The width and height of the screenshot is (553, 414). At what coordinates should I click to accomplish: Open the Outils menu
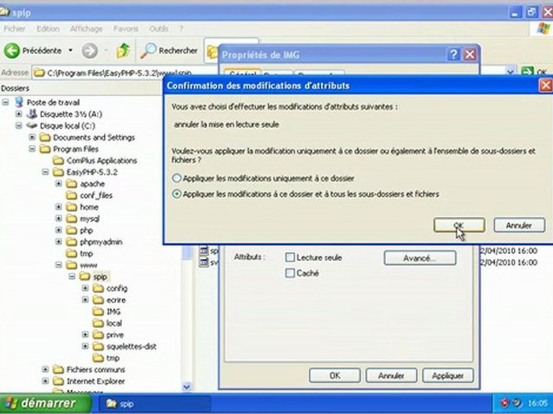pyautogui.click(x=159, y=29)
